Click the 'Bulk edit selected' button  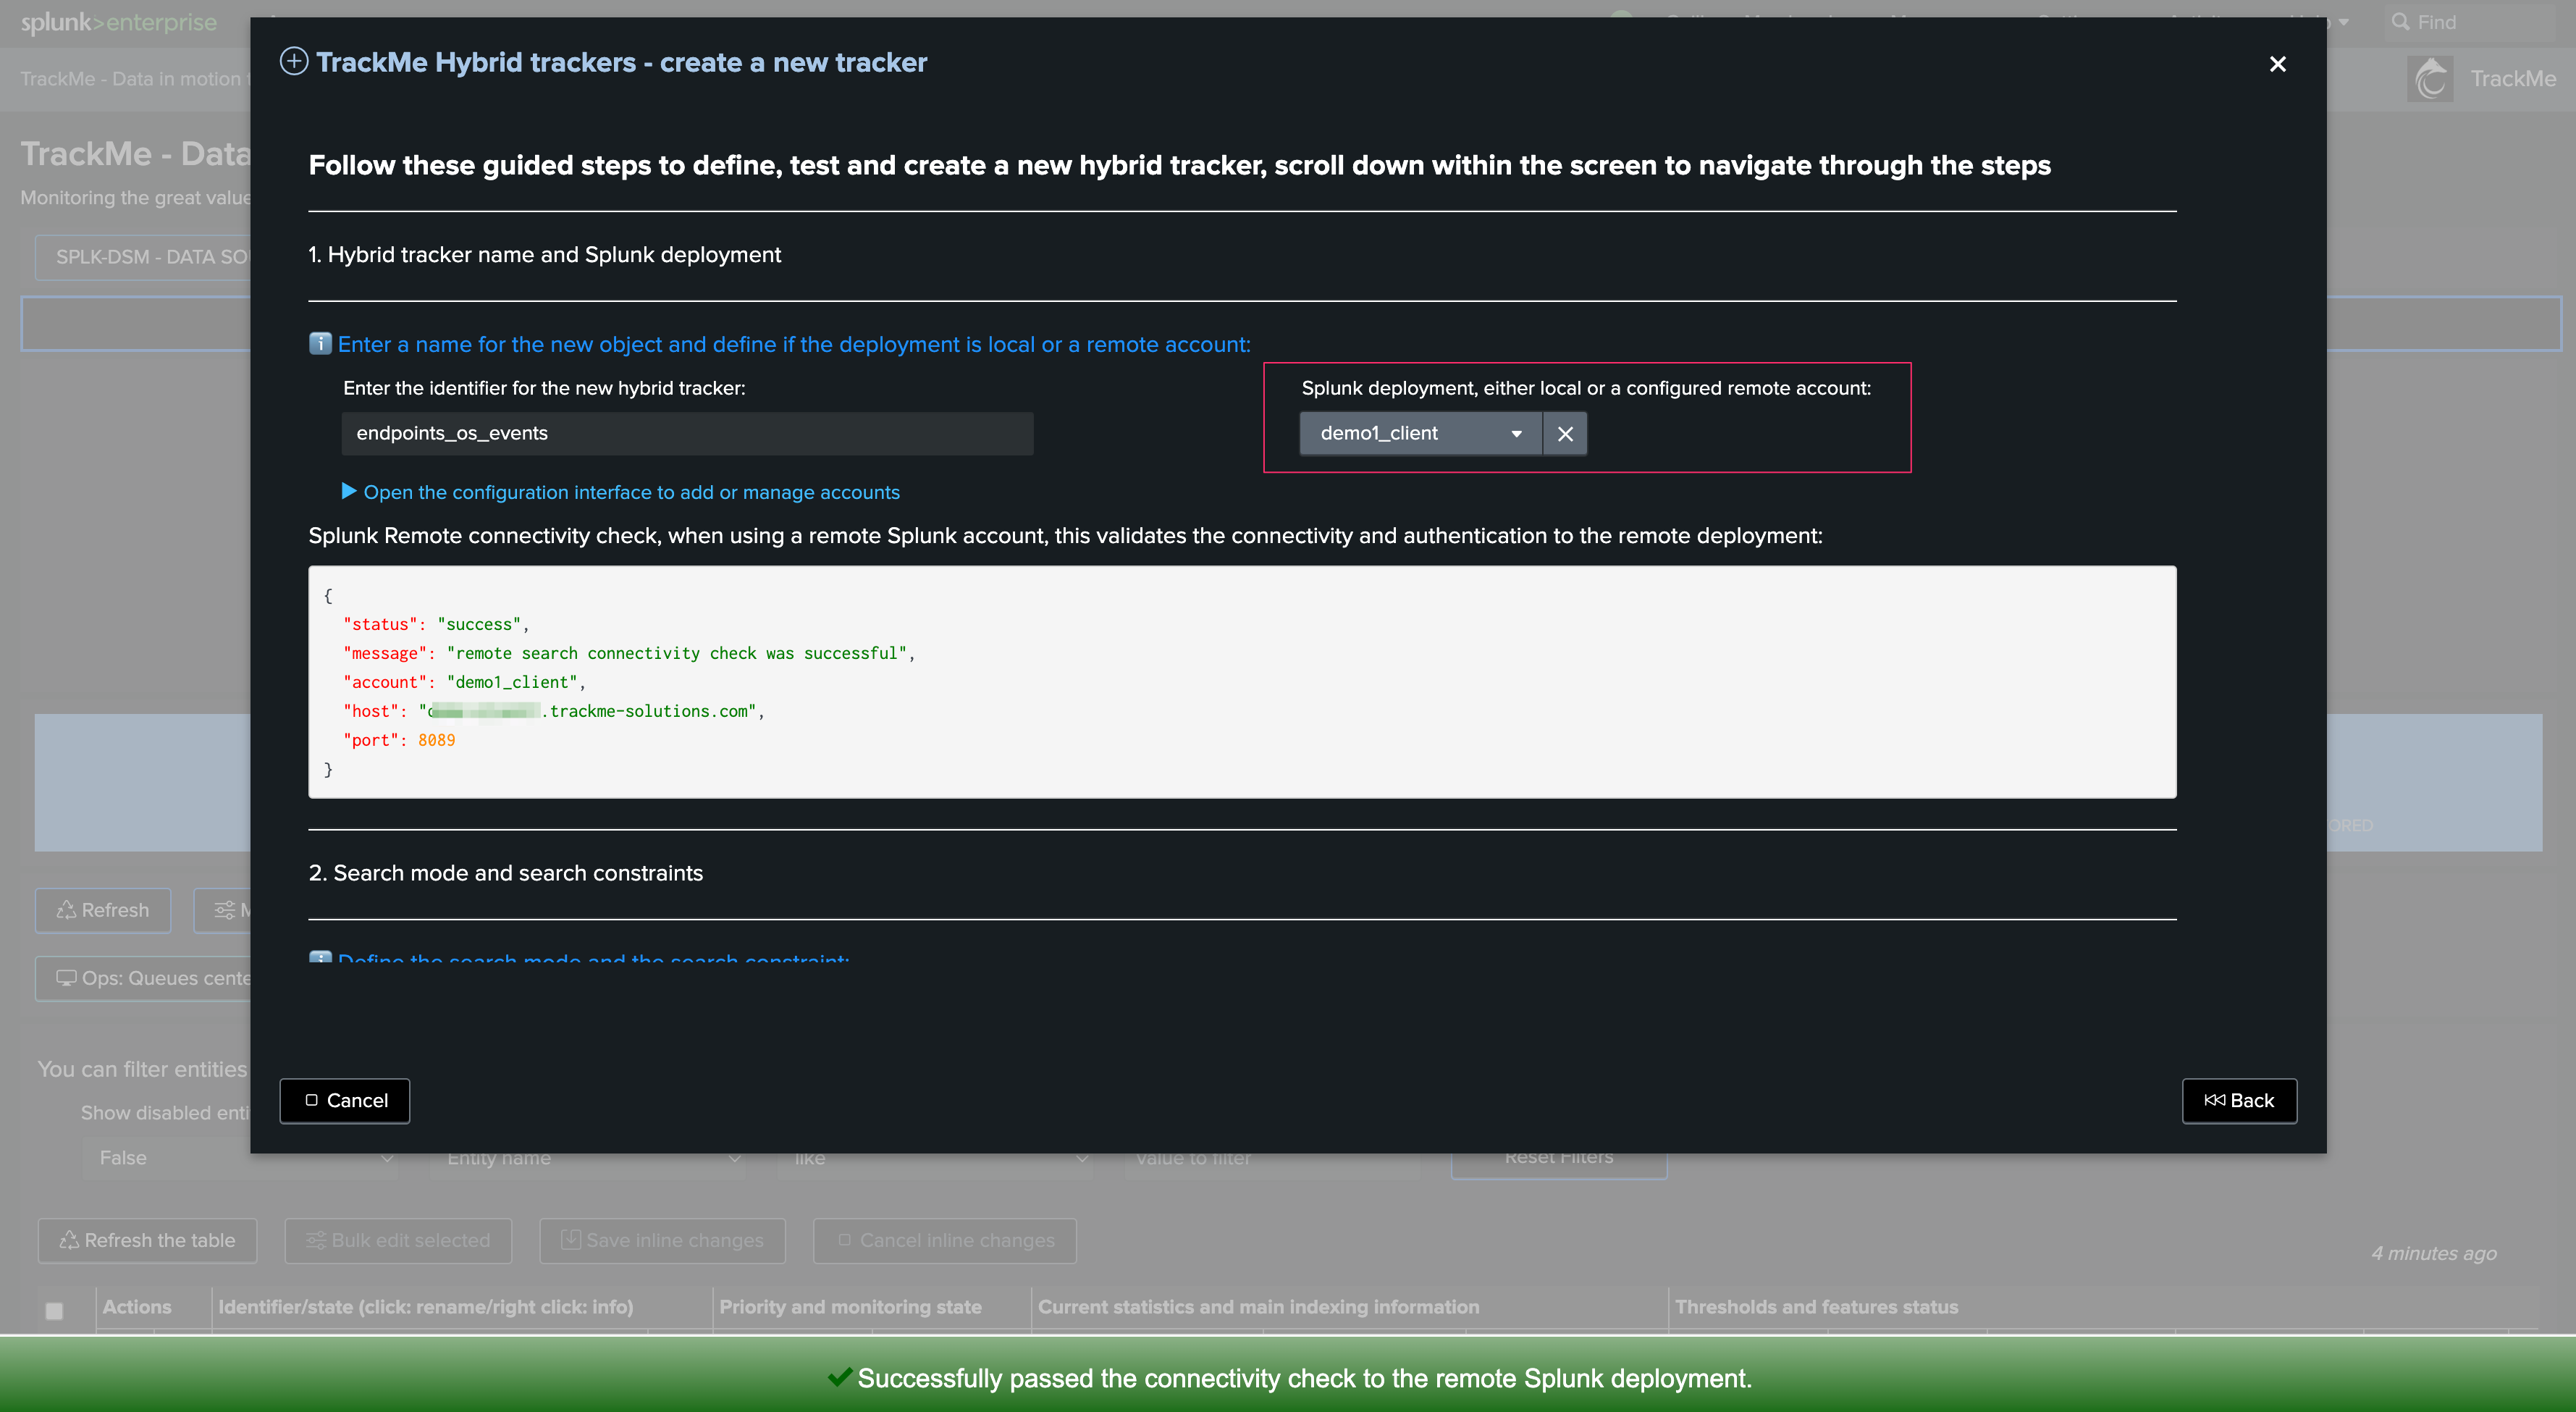pos(398,1240)
